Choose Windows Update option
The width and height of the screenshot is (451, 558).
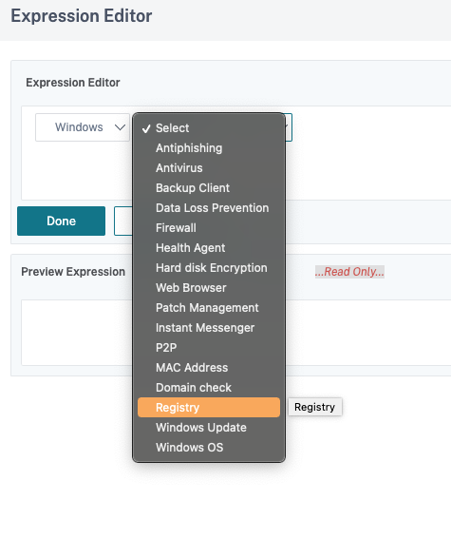(209, 427)
